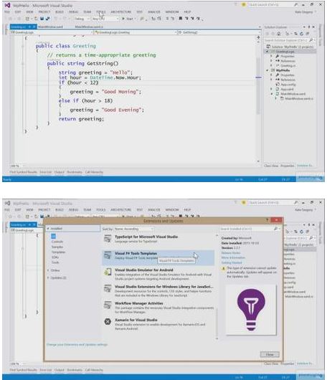Select Templates under Installed in Extensions dialog

click(58, 252)
